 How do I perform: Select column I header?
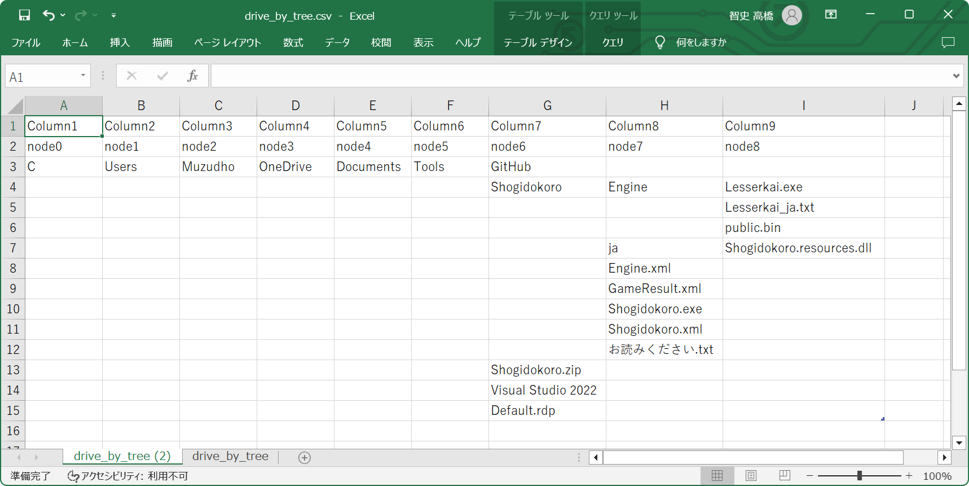click(803, 106)
